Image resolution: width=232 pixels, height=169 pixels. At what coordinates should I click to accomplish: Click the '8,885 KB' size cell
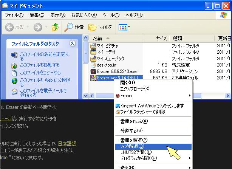pyautogui.click(x=158, y=71)
